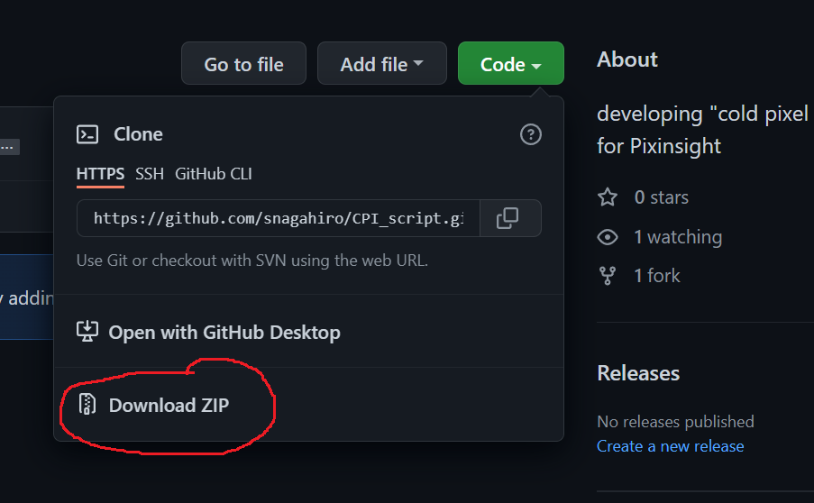Click 'No releases published' text
This screenshot has width=814, height=503.
675,422
